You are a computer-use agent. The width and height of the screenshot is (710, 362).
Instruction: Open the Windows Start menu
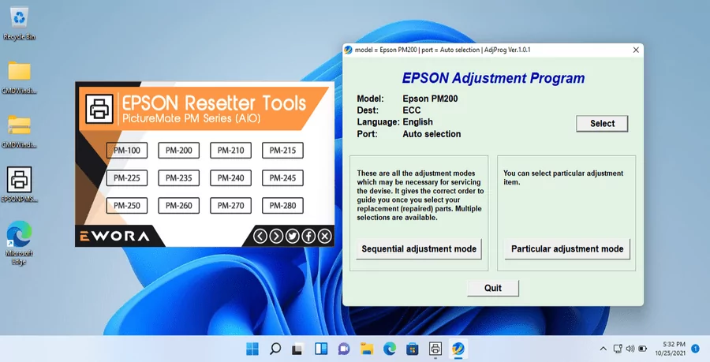pos(252,349)
